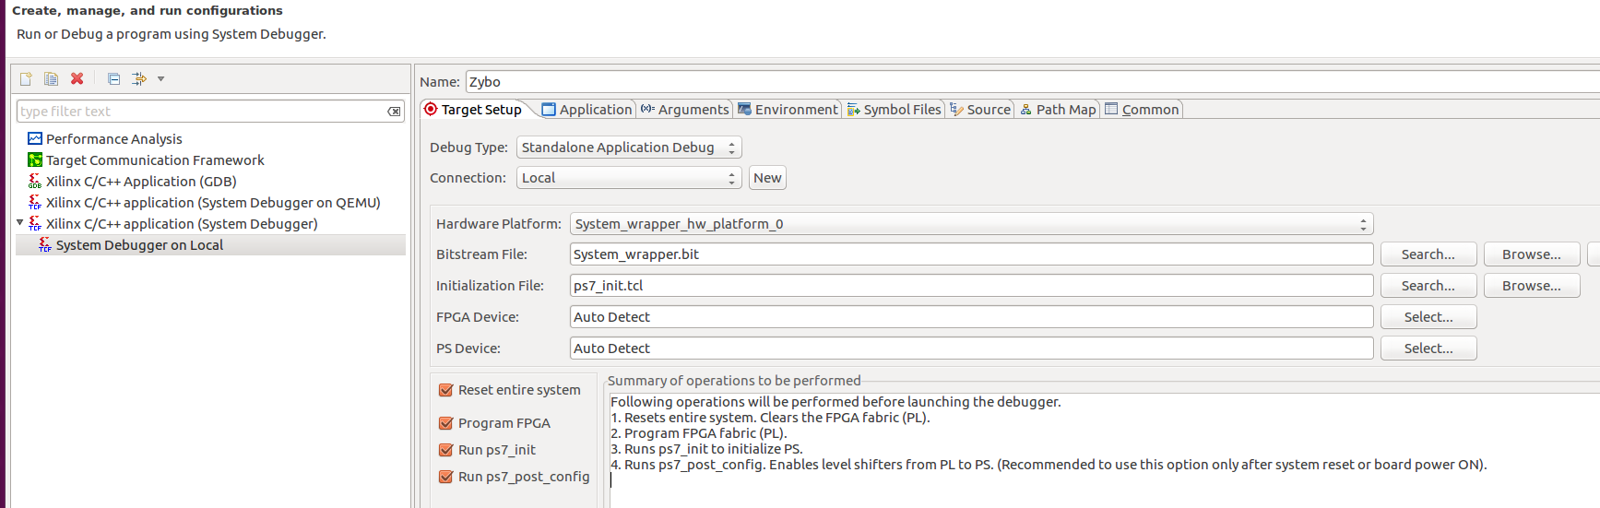Create a new launch configuration

(26, 79)
